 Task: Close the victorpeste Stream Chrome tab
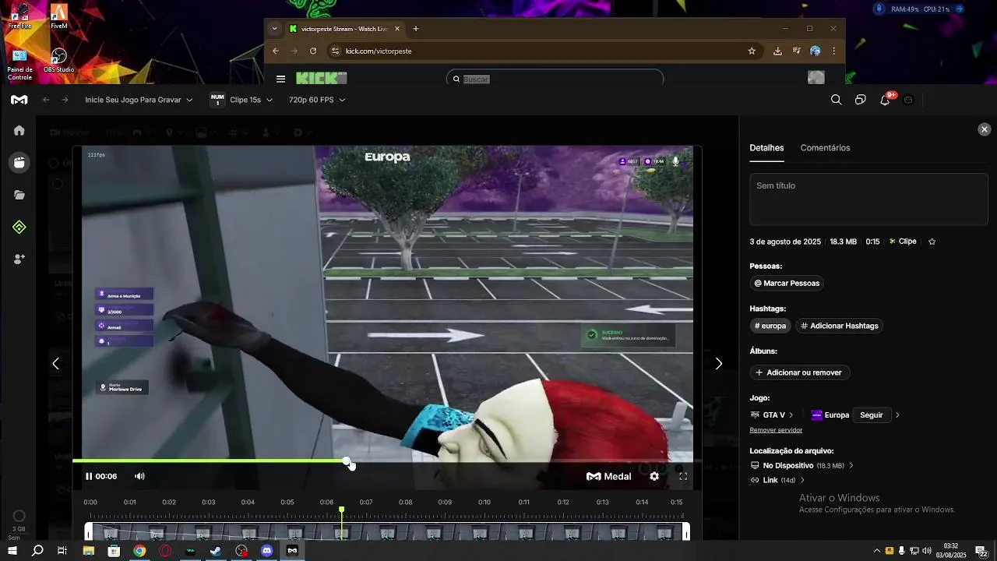[397, 29]
